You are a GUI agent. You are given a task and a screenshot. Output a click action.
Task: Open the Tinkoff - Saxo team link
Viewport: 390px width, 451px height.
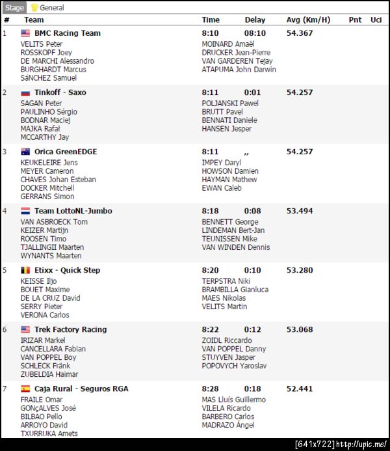[60, 92]
